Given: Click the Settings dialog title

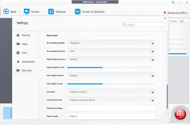Looking at the screenshot, I should [x=22, y=23].
